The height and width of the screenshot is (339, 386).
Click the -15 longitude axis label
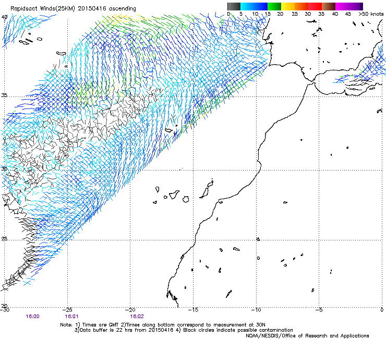[x=193, y=310]
